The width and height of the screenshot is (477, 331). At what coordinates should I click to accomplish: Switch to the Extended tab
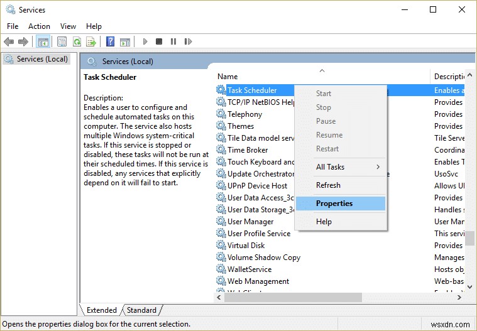pos(102,310)
